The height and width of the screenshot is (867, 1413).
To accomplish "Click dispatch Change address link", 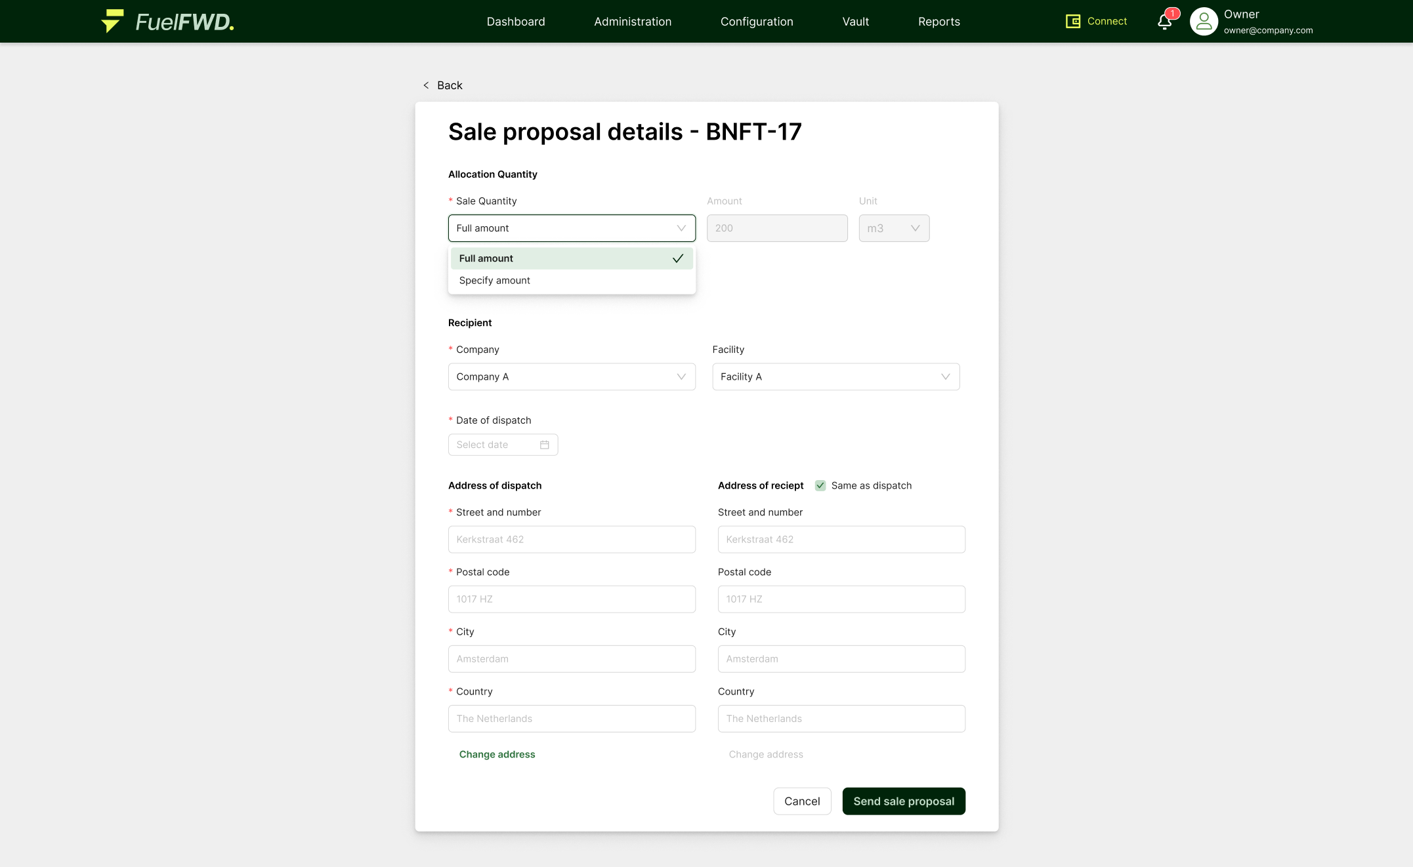I will point(497,754).
